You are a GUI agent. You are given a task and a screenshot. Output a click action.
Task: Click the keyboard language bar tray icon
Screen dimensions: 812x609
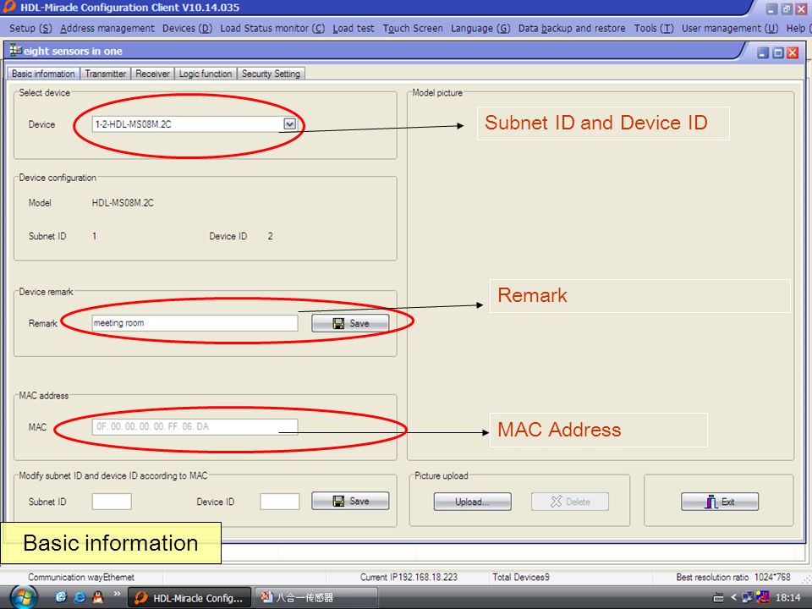[718, 598]
